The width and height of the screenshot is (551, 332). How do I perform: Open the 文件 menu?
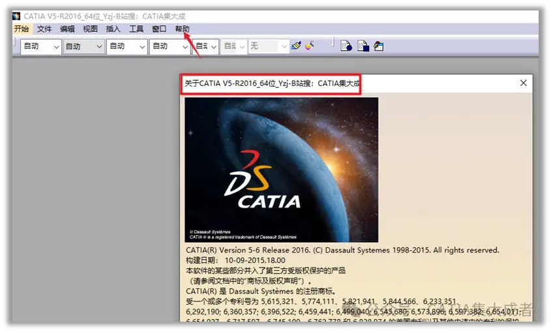pos(44,29)
